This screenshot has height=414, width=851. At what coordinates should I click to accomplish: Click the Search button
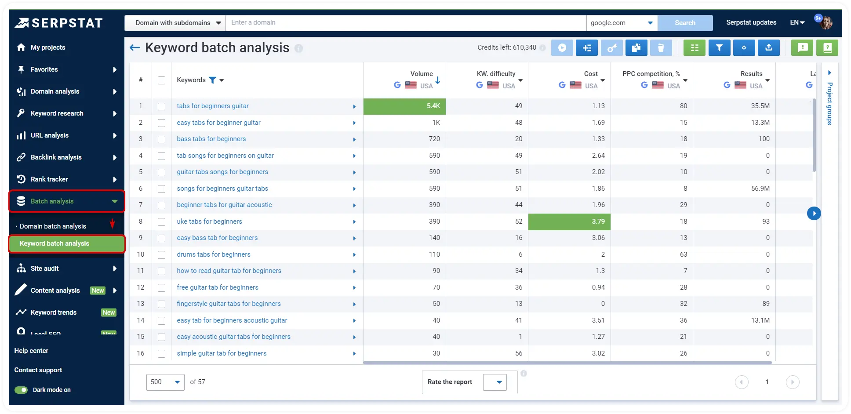[685, 22]
